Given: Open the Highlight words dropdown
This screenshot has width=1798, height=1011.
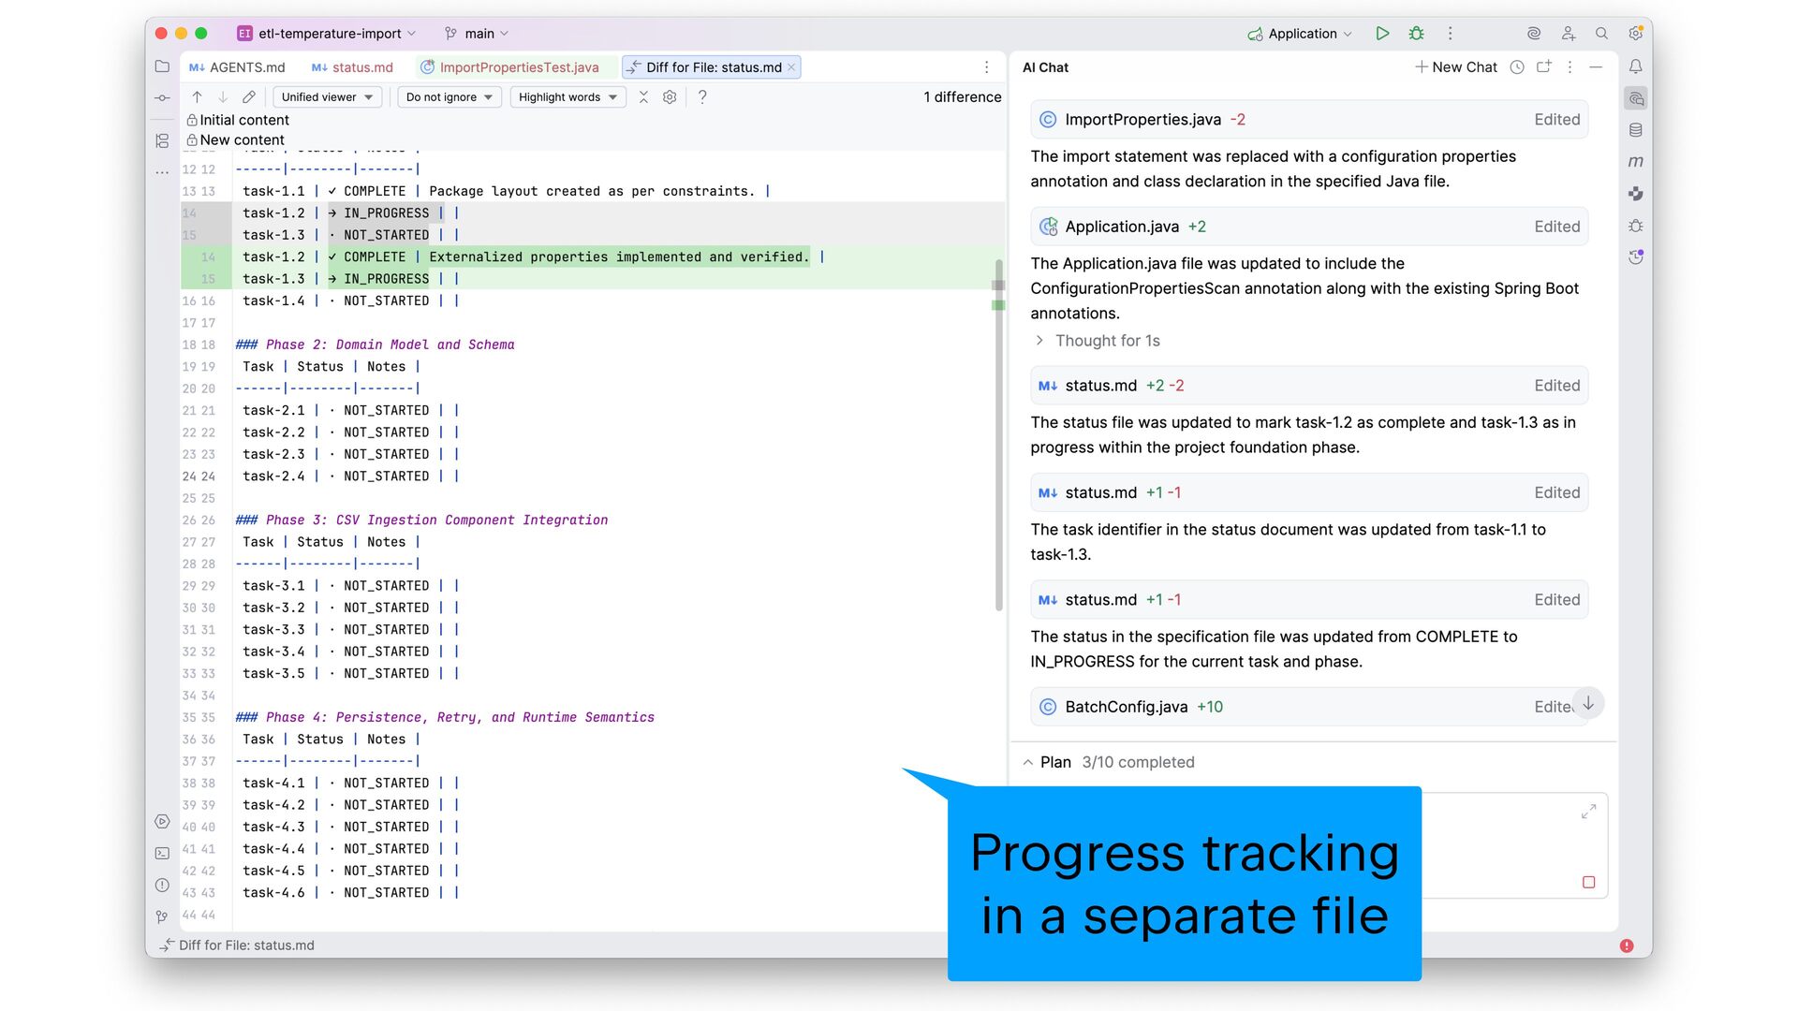Looking at the screenshot, I should [x=567, y=97].
